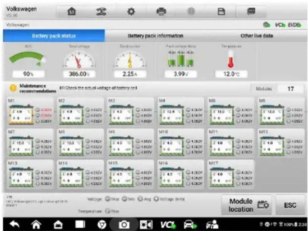Take a screenshot with camera icon
This screenshot has width=308, height=231.
coord(124,224)
